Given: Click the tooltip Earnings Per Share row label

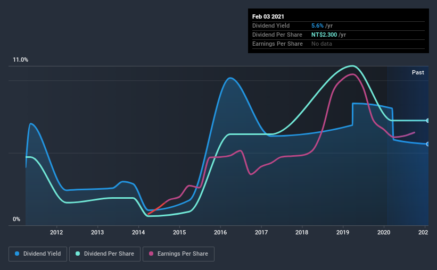Looking at the screenshot, I should (x=277, y=44).
